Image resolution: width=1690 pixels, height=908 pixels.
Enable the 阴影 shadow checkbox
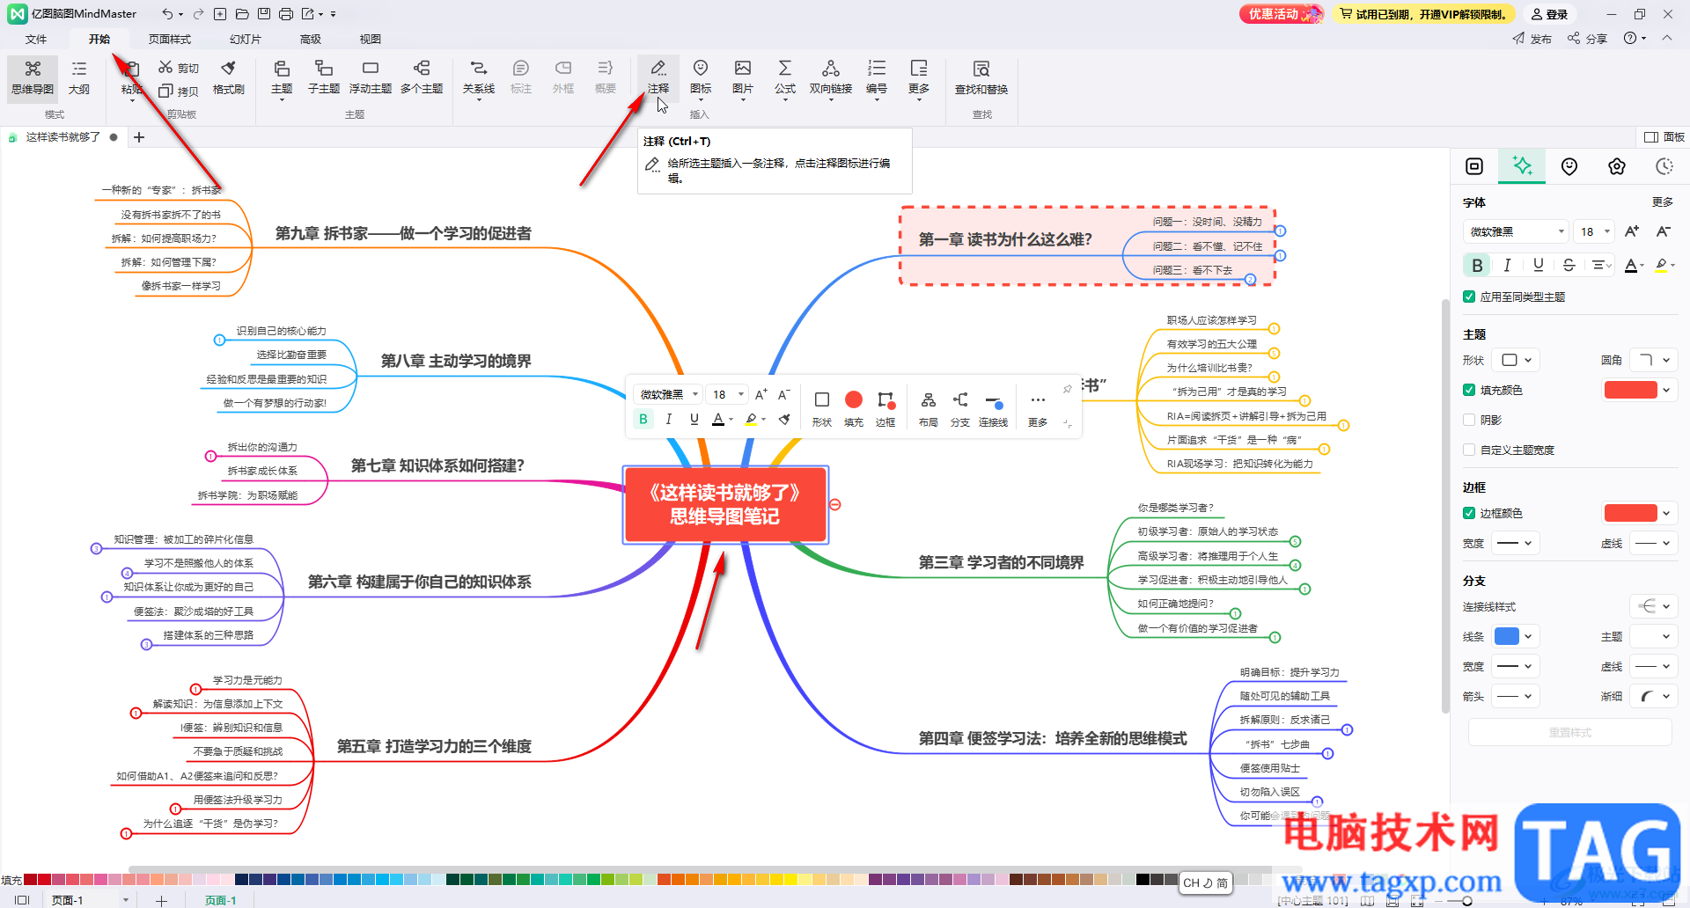[x=1469, y=420]
